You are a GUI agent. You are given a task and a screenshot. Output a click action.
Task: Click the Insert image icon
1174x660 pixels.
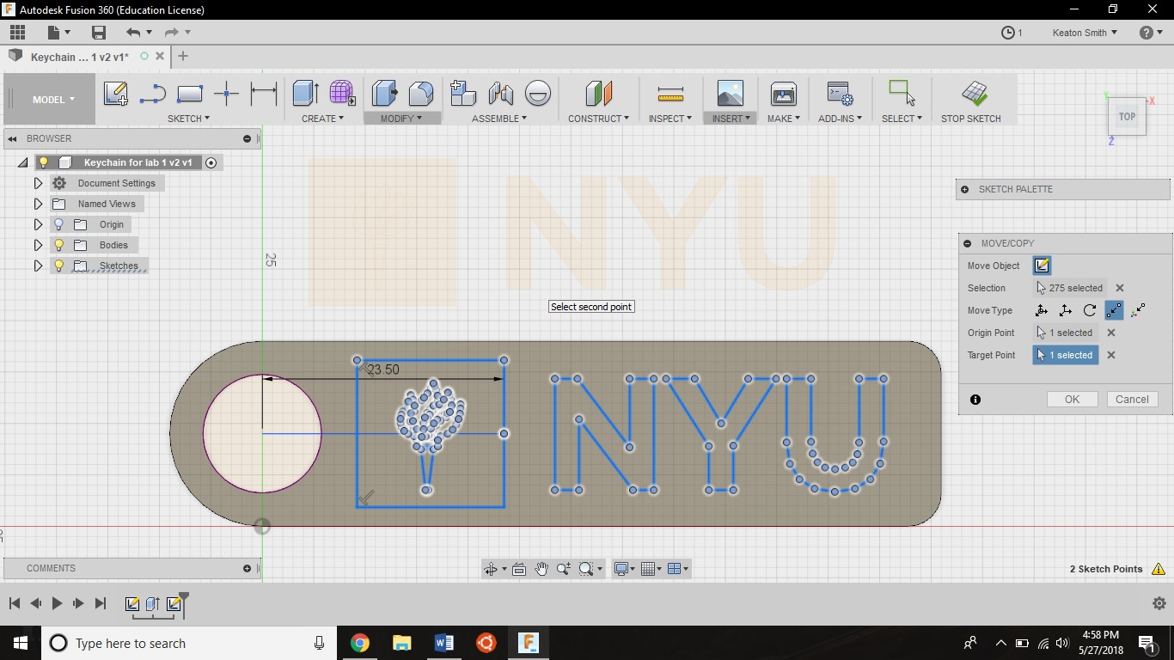730,94
